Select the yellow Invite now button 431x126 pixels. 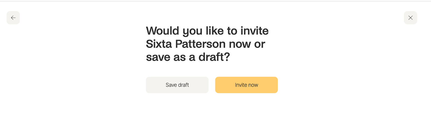(246, 85)
